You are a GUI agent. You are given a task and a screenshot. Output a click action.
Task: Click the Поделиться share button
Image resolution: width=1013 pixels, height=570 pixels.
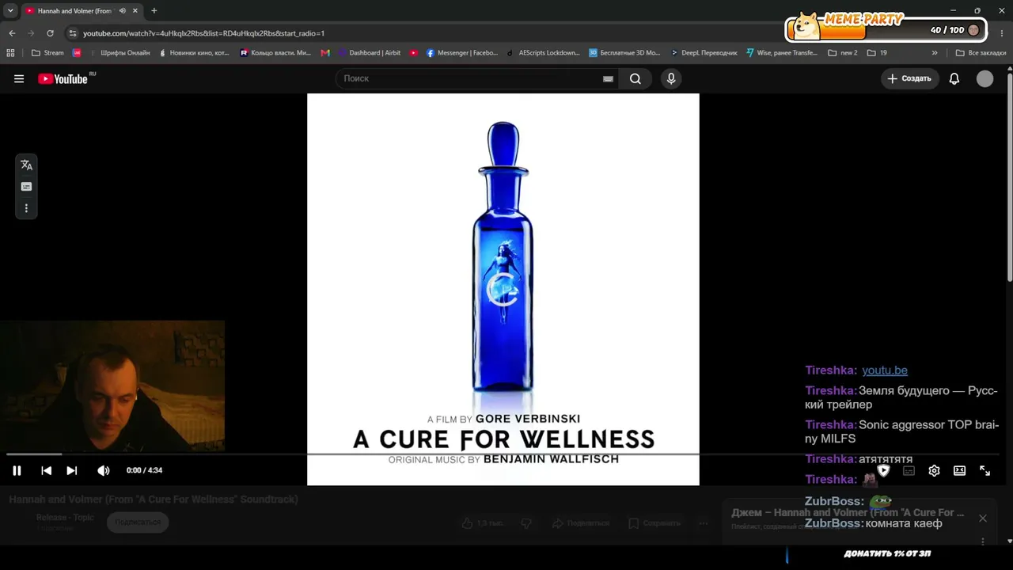coord(581,523)
